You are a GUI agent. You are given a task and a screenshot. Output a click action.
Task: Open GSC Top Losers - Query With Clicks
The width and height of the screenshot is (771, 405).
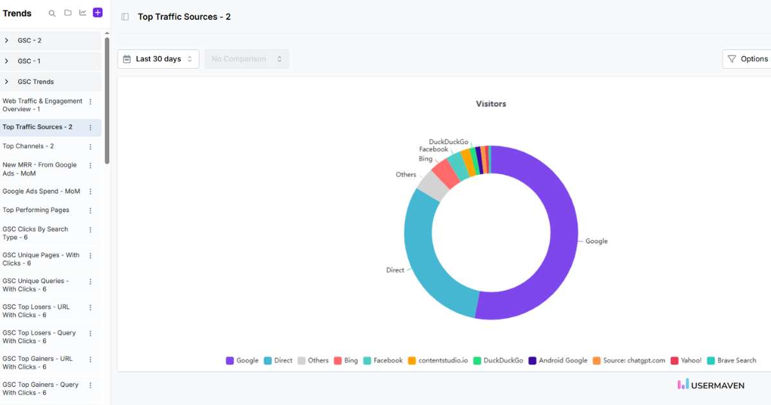(39, 337)
